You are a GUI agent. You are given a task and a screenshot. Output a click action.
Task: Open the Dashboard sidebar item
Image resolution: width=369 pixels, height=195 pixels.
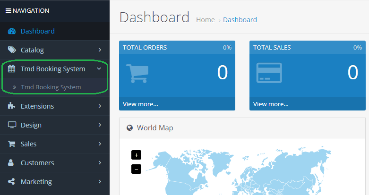(x=55, y=31)
